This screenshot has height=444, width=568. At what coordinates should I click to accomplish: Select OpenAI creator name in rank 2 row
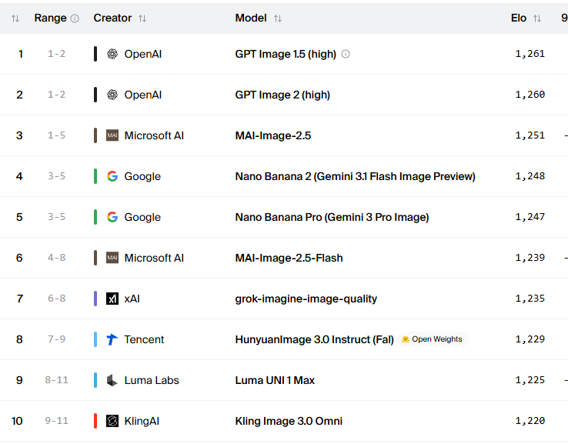point(142,95)
